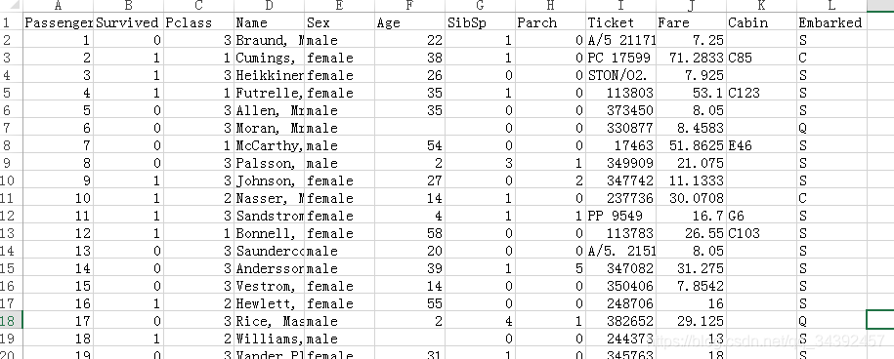Select the cabin cell C85

[x=762, y=58]
